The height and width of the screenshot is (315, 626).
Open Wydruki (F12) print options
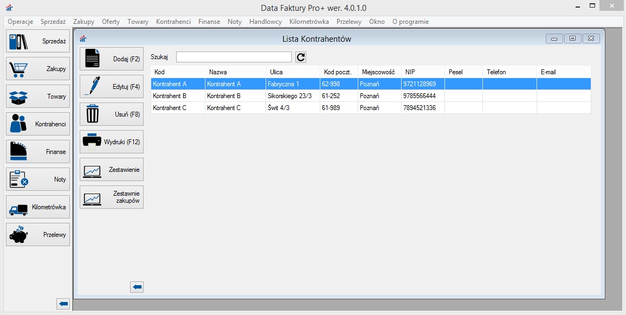(x=112, y=142)
